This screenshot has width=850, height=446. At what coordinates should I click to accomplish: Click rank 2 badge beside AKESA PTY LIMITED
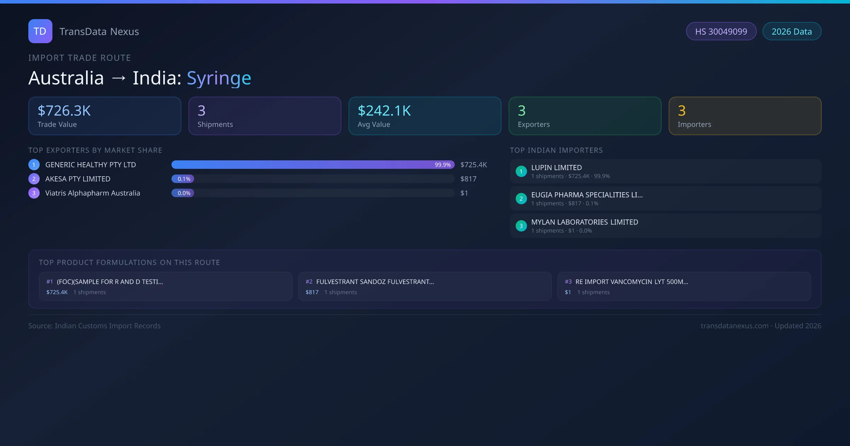tap(34, 179)
